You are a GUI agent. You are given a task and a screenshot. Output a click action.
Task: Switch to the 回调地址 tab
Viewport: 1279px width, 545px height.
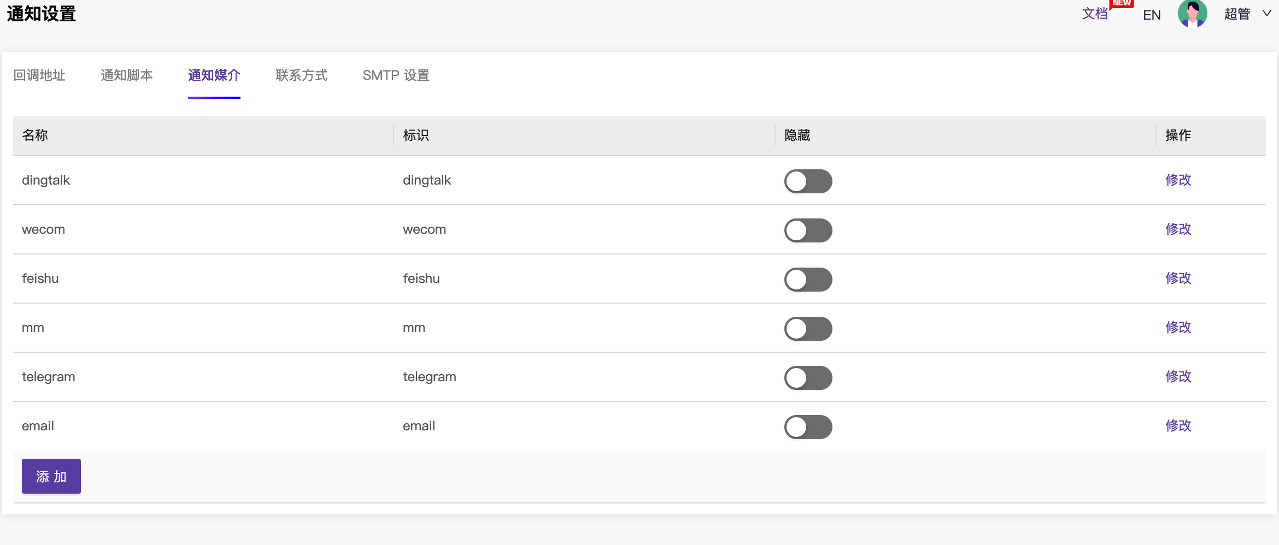point(39,76)
